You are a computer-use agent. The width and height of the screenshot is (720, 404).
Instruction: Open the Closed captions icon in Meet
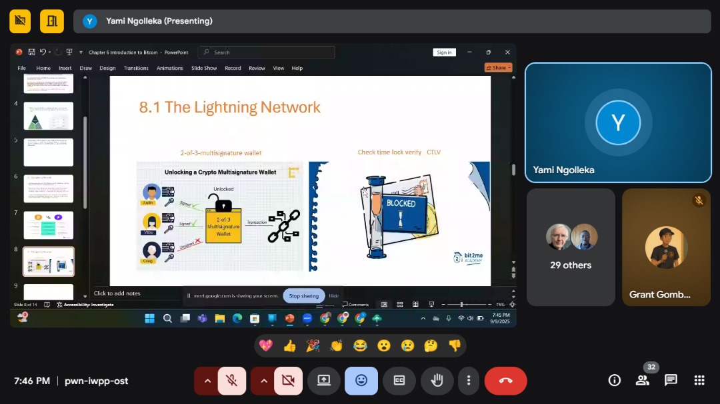click(399, 380)
